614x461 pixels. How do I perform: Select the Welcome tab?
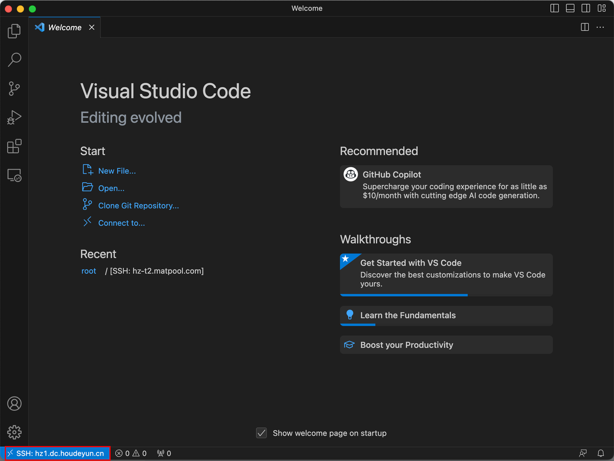pos(65,28)
